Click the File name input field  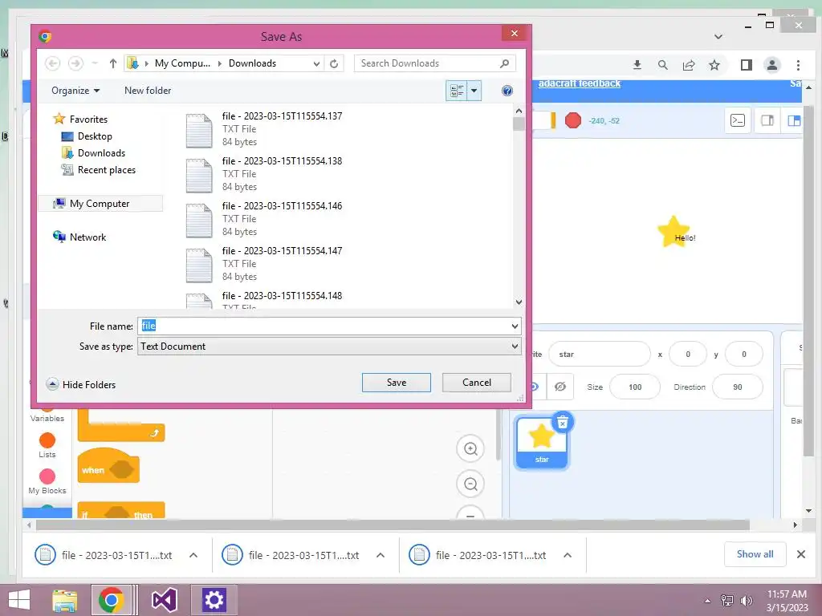tap(324, 326)
